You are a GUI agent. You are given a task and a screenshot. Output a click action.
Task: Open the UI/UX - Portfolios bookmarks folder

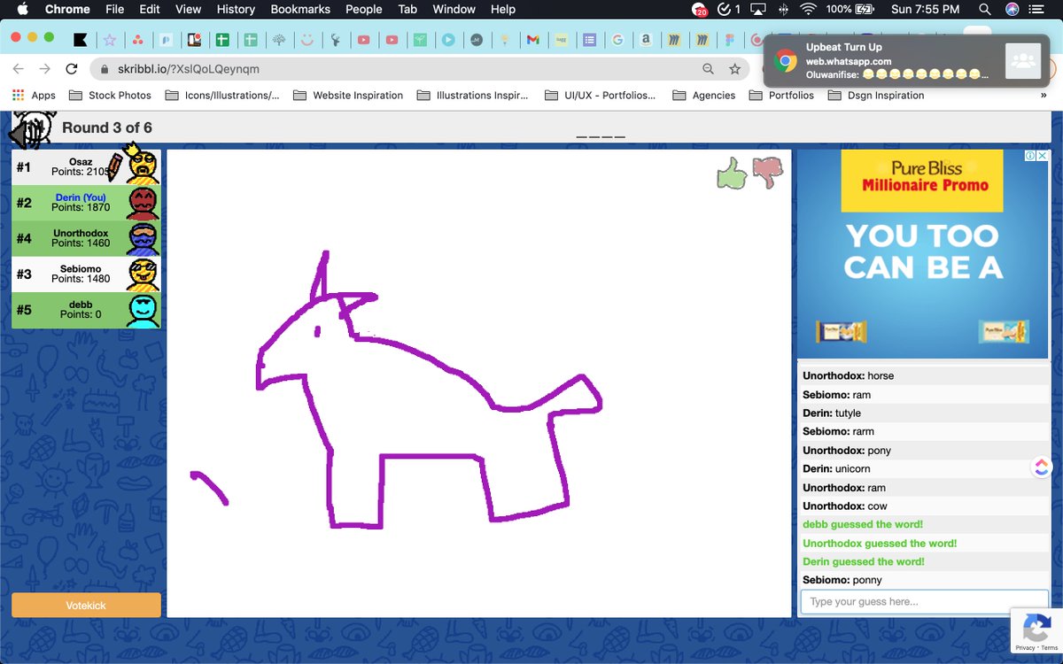click(600, 95)
